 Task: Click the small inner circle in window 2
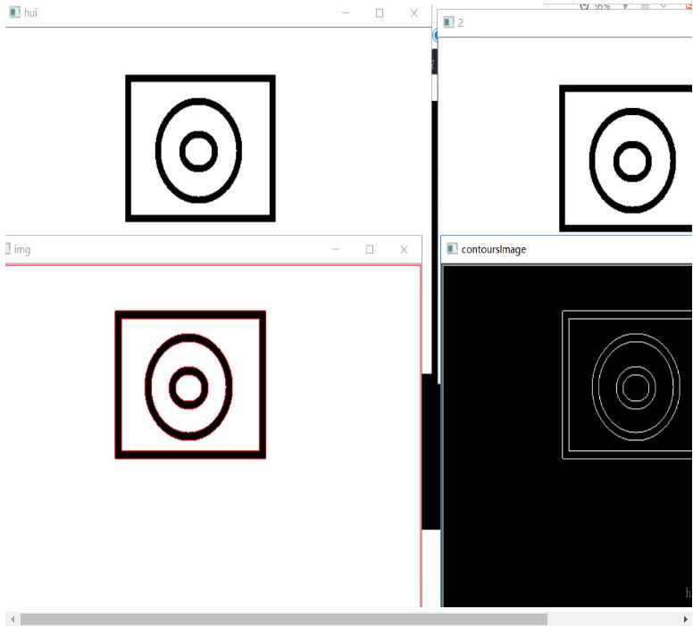(632, 162)
